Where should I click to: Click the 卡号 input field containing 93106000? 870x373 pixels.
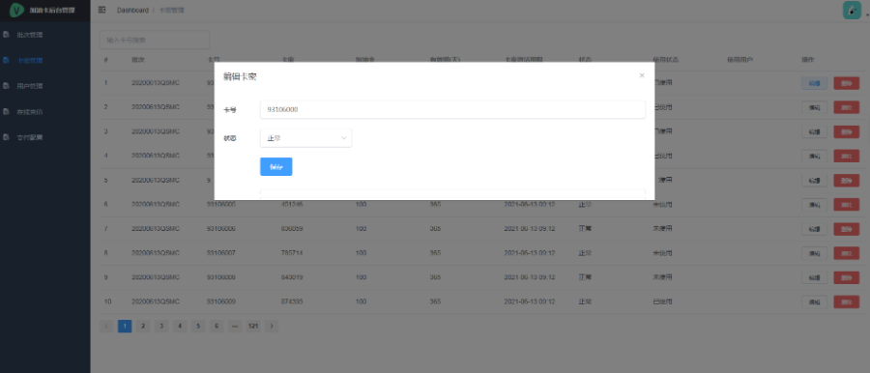tap(452, 109)
